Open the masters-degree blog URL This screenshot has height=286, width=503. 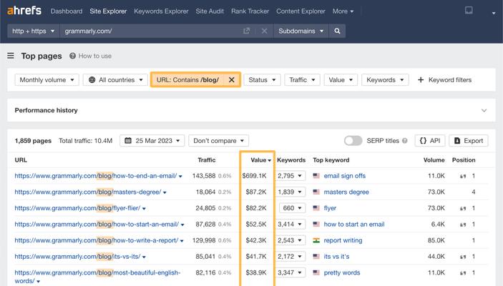(88, 192)
